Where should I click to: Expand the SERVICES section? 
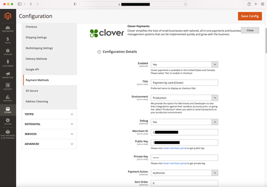tap(49, 134)
